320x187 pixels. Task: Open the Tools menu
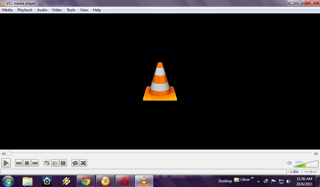click(70, 10)
